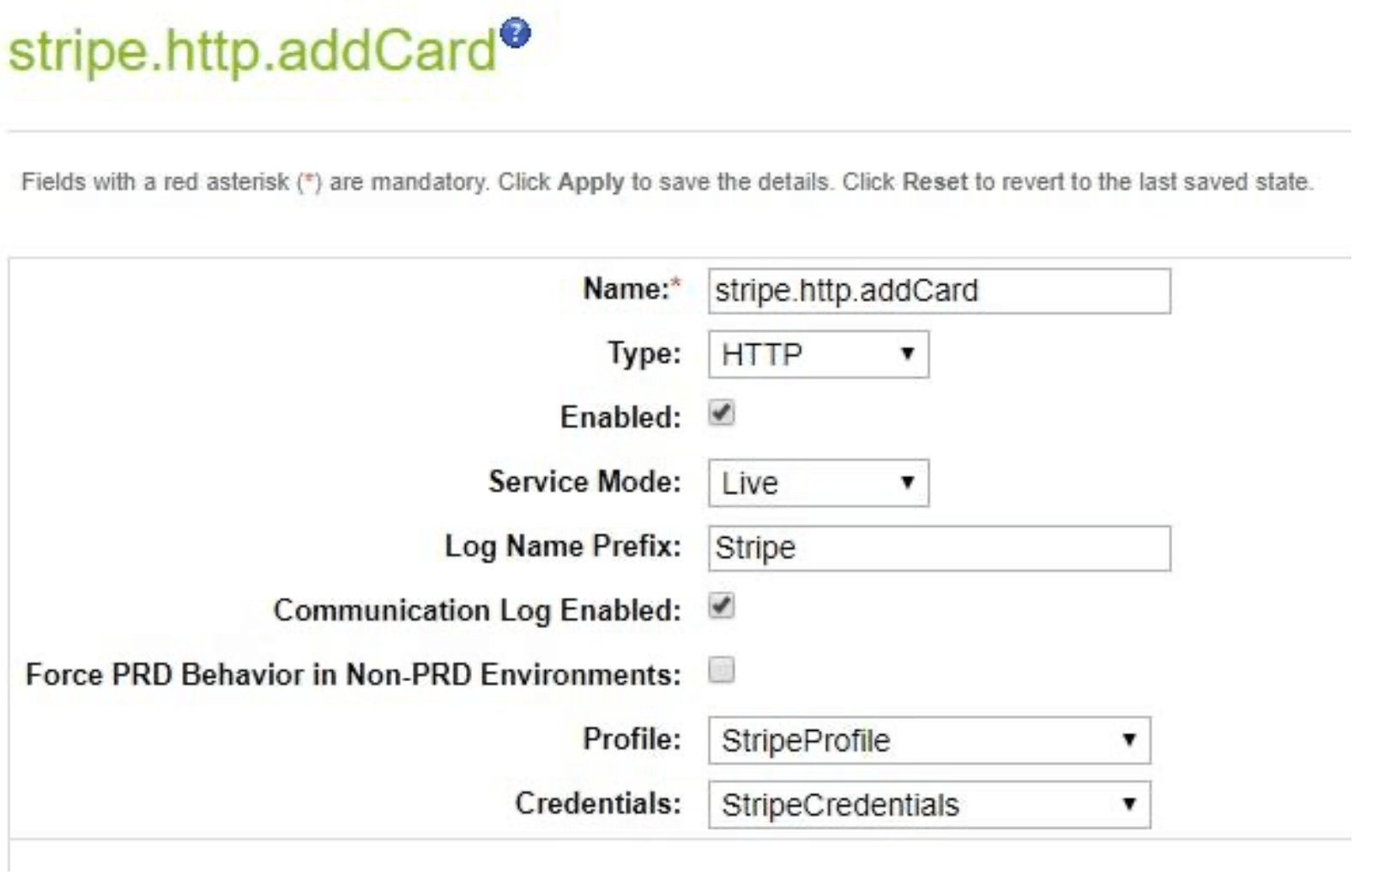Focus the Log Name Prefix field

(939, 548)
